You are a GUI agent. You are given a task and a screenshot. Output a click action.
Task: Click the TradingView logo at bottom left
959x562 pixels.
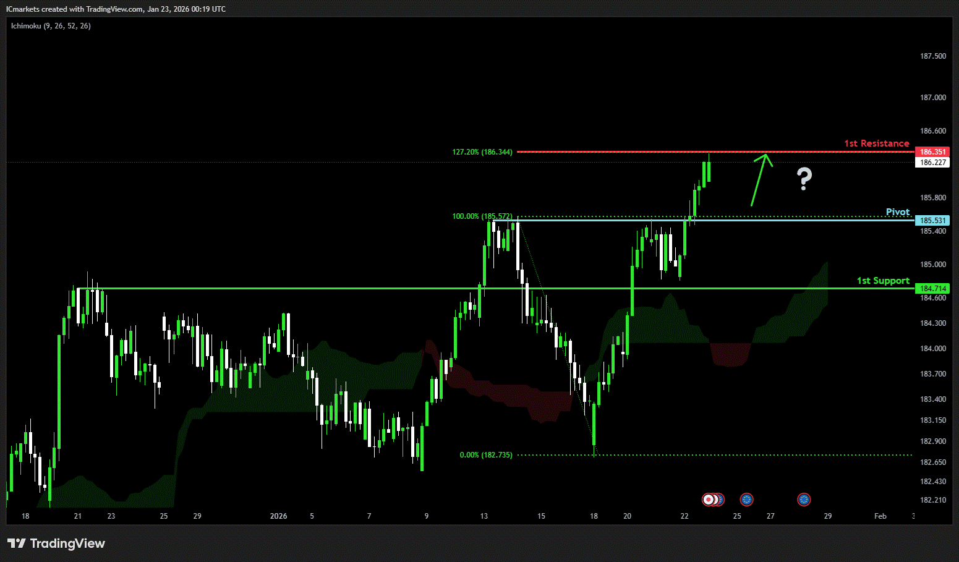(x=56, y=543)
